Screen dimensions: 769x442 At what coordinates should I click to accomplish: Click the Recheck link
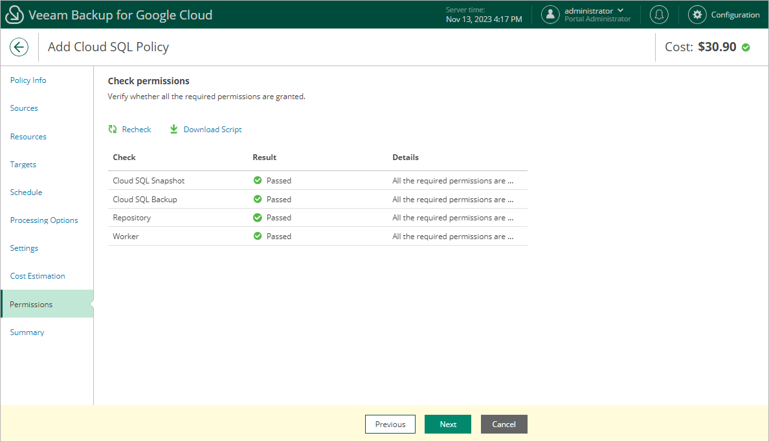click(137, 130)
